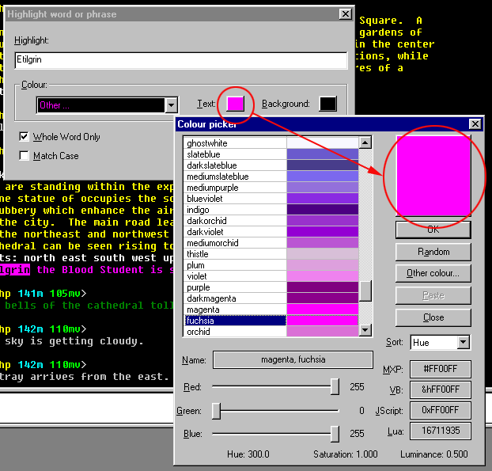Click the Text colour swatch in Highlight dialog

(236, 104)
